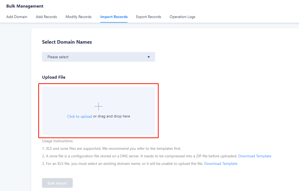299x191 pixels.
Task: Select the Import Records tab
Action: (114, 17)
